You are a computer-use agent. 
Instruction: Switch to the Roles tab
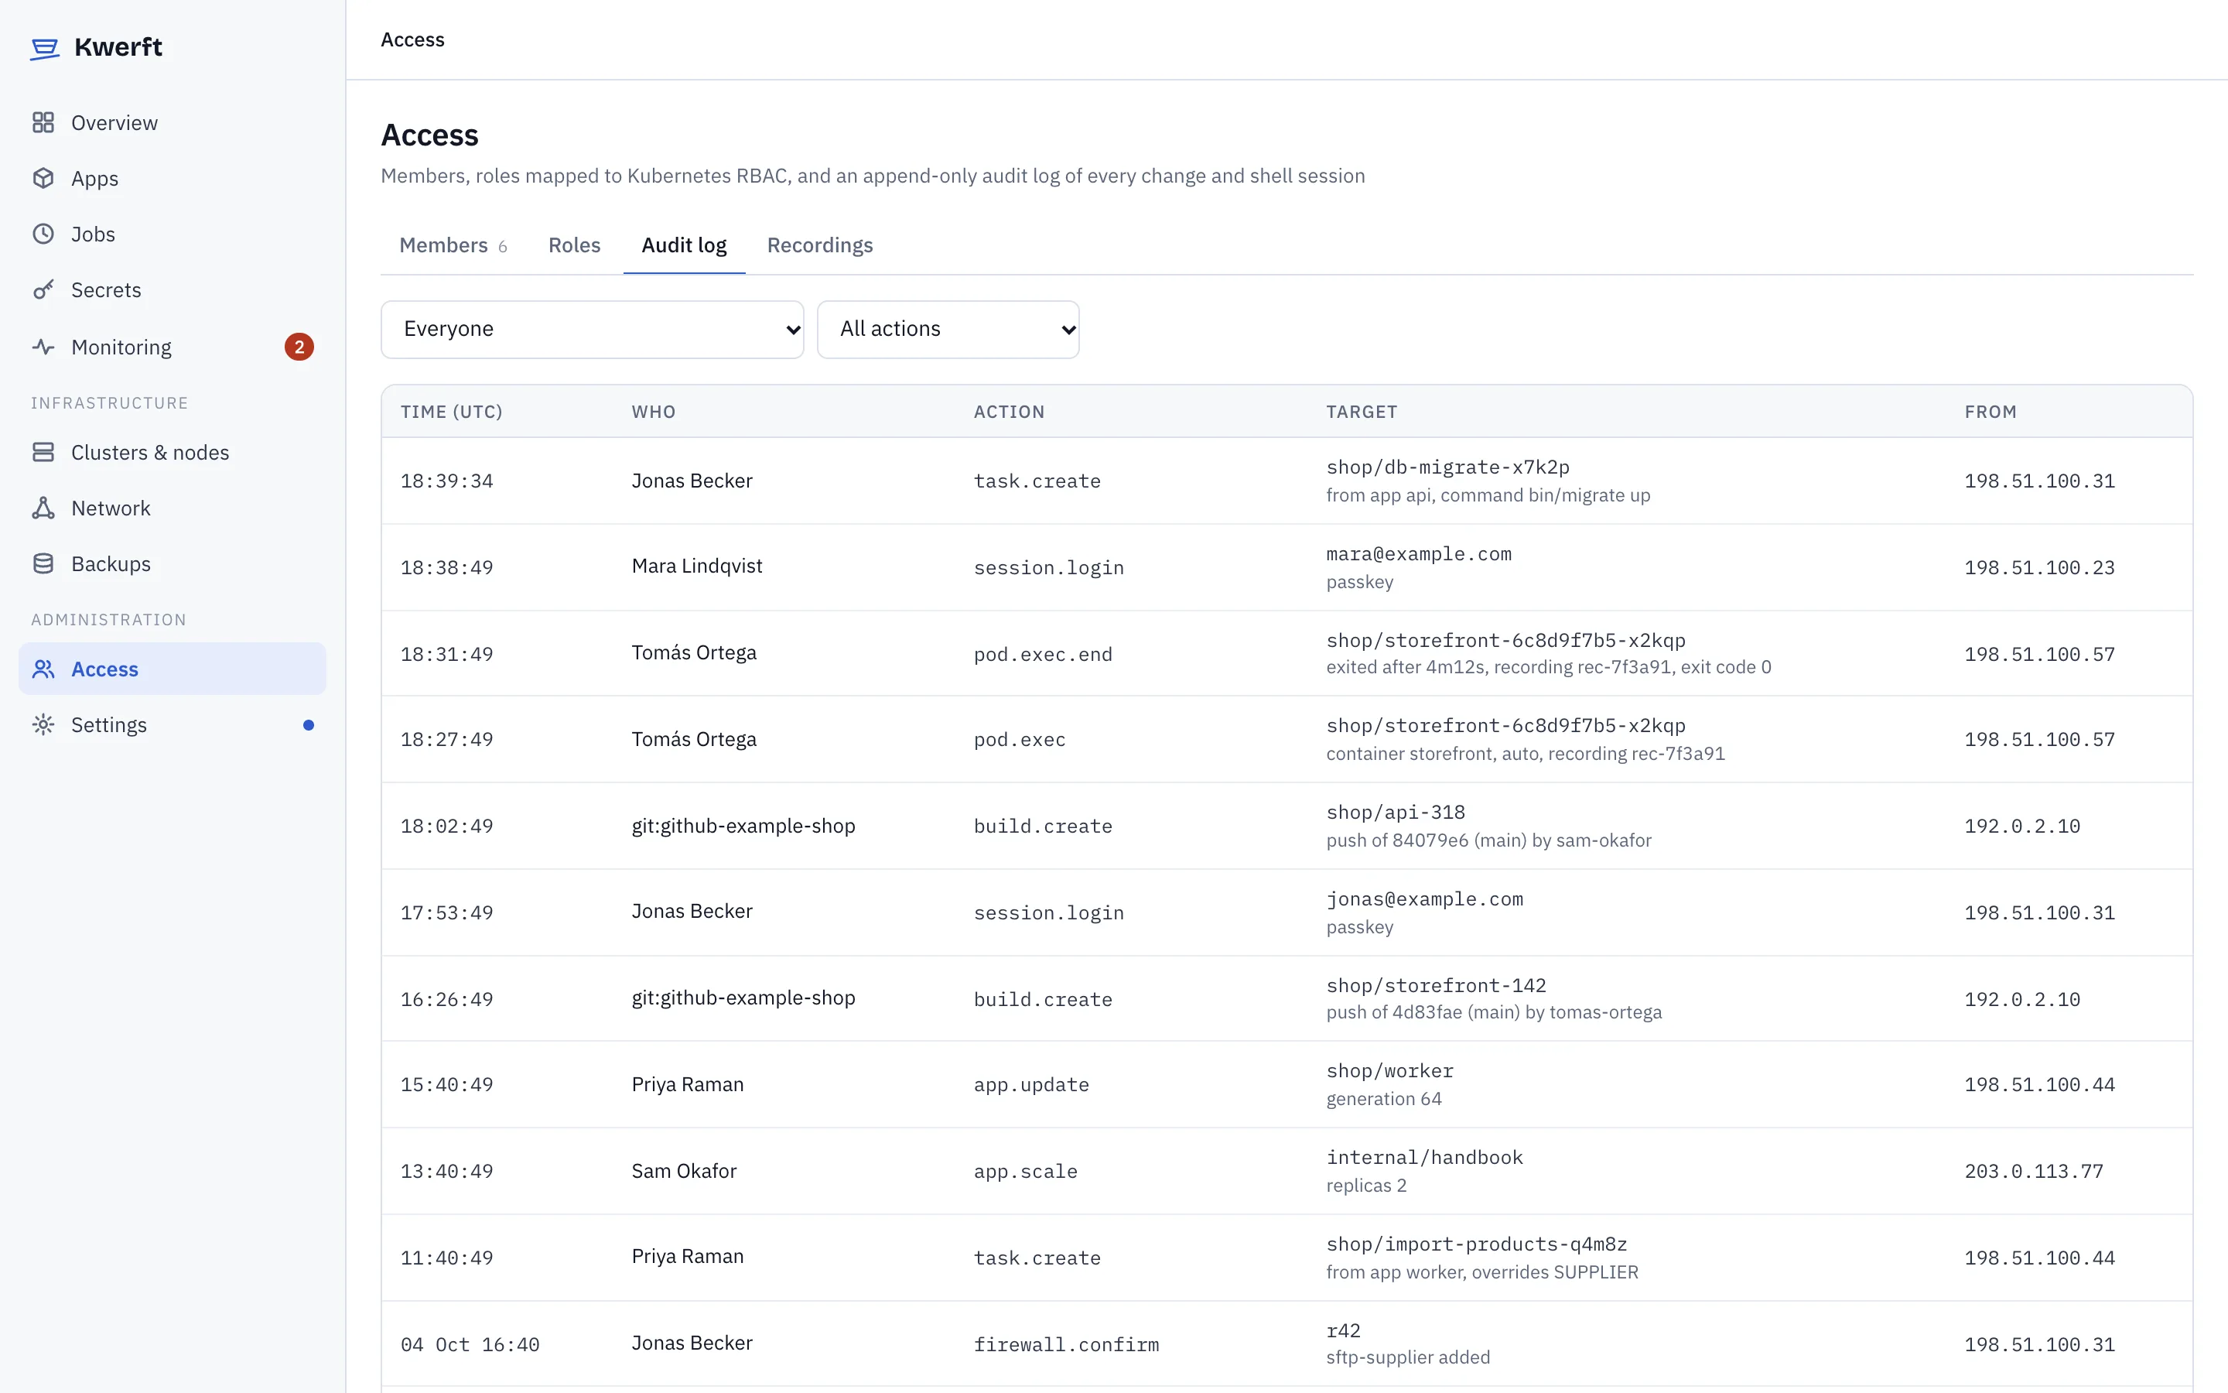575,245
